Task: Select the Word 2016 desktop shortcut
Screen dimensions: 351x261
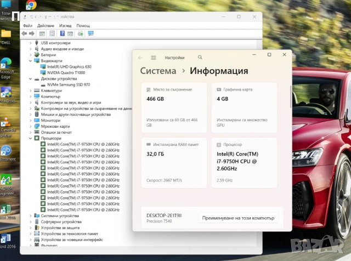Action: (7, 241)
